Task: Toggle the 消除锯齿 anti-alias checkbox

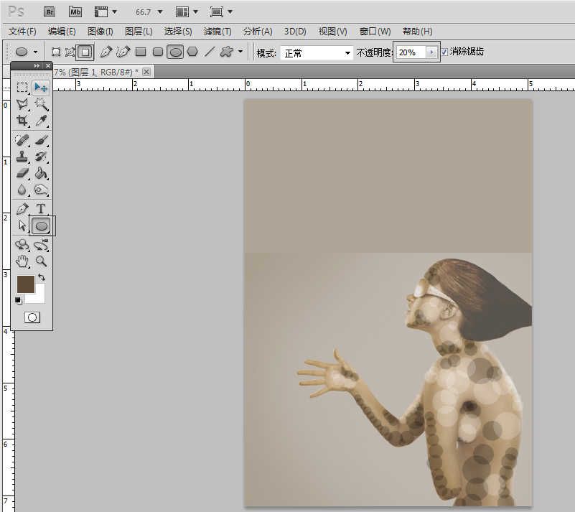Action: [x=444, y=52]
